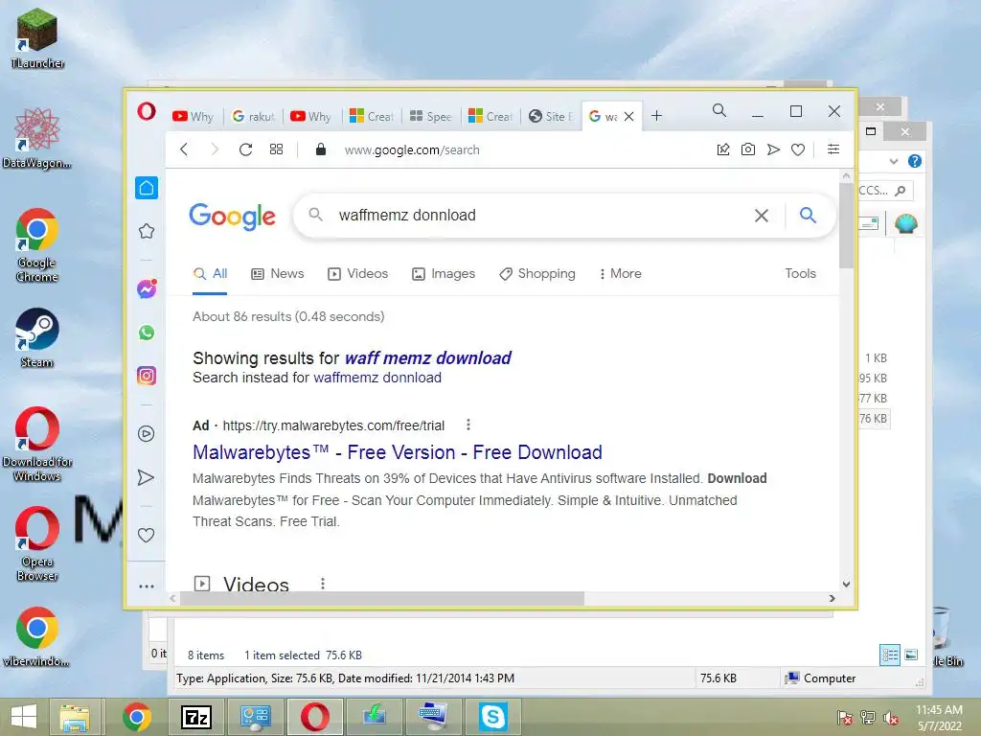Open Explorer window help question icon
The width and height of the screenshot is (981, 736).
click(x=914, y=161)
